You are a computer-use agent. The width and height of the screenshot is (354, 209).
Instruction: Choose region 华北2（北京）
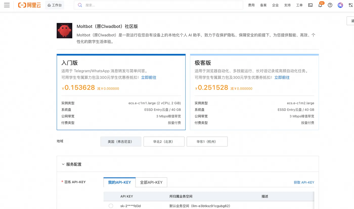[164, 142]
